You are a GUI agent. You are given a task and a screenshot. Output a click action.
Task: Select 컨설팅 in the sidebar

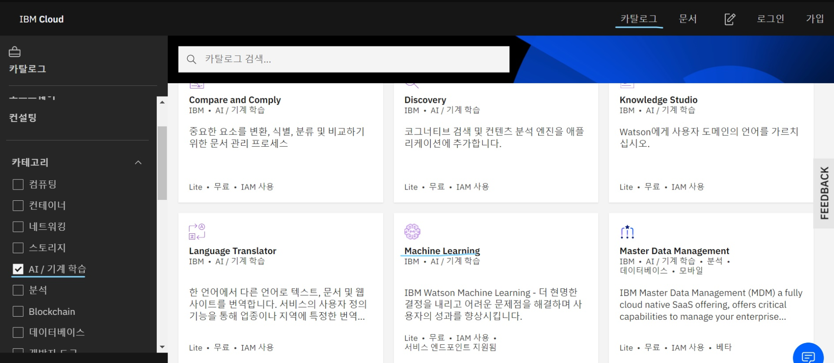pyautogui.click(x=23, y=118)
